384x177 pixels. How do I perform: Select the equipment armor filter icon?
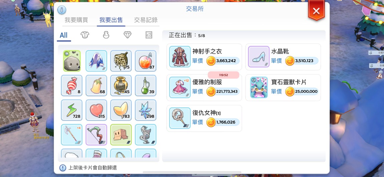click(85, 35)
